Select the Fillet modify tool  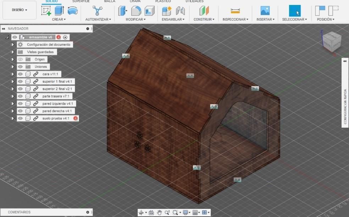pyautogui.click(x=136, y=11)
